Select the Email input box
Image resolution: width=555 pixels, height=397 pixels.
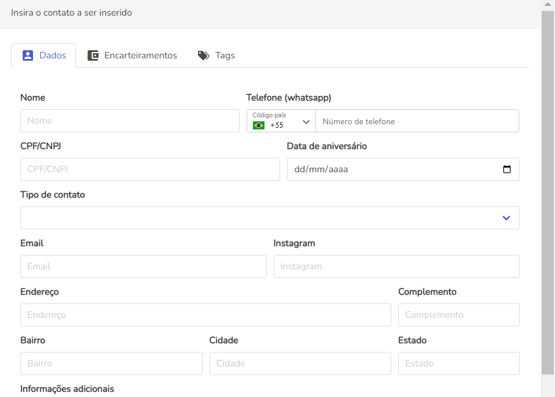[143, 266]
